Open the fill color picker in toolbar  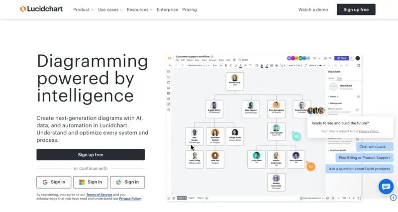[x=262, y=66]
